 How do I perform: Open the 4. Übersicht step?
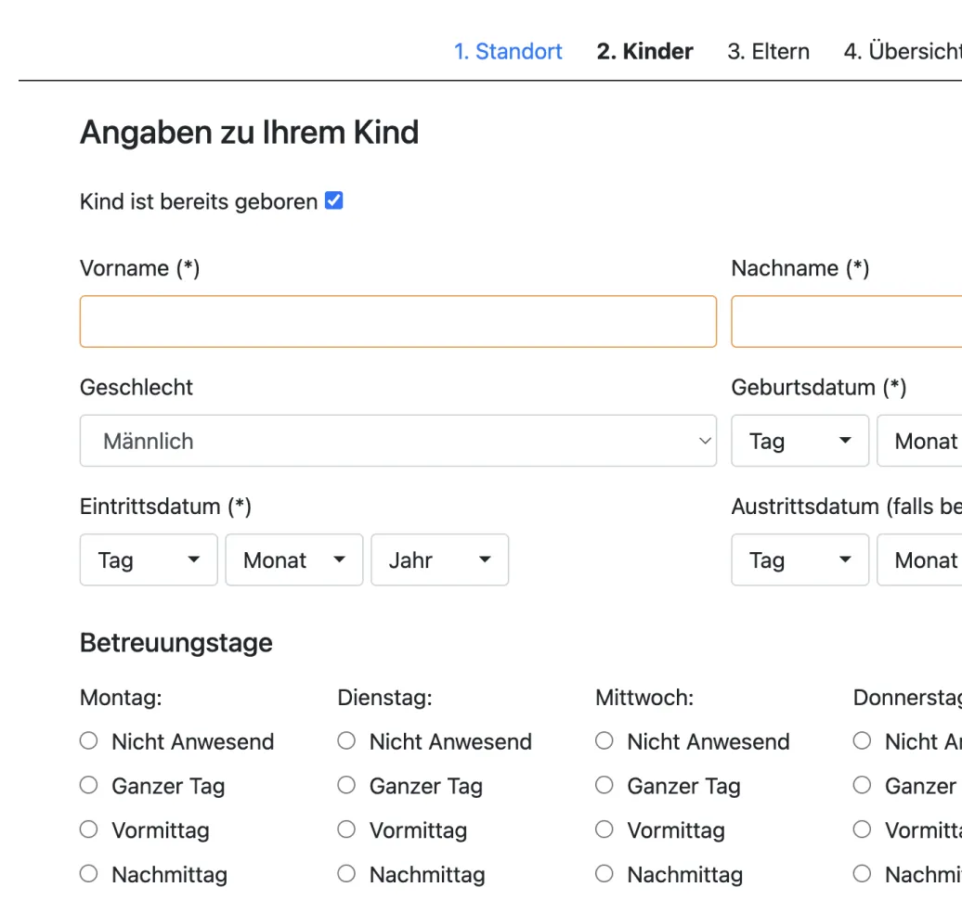(x=903, y=52)
